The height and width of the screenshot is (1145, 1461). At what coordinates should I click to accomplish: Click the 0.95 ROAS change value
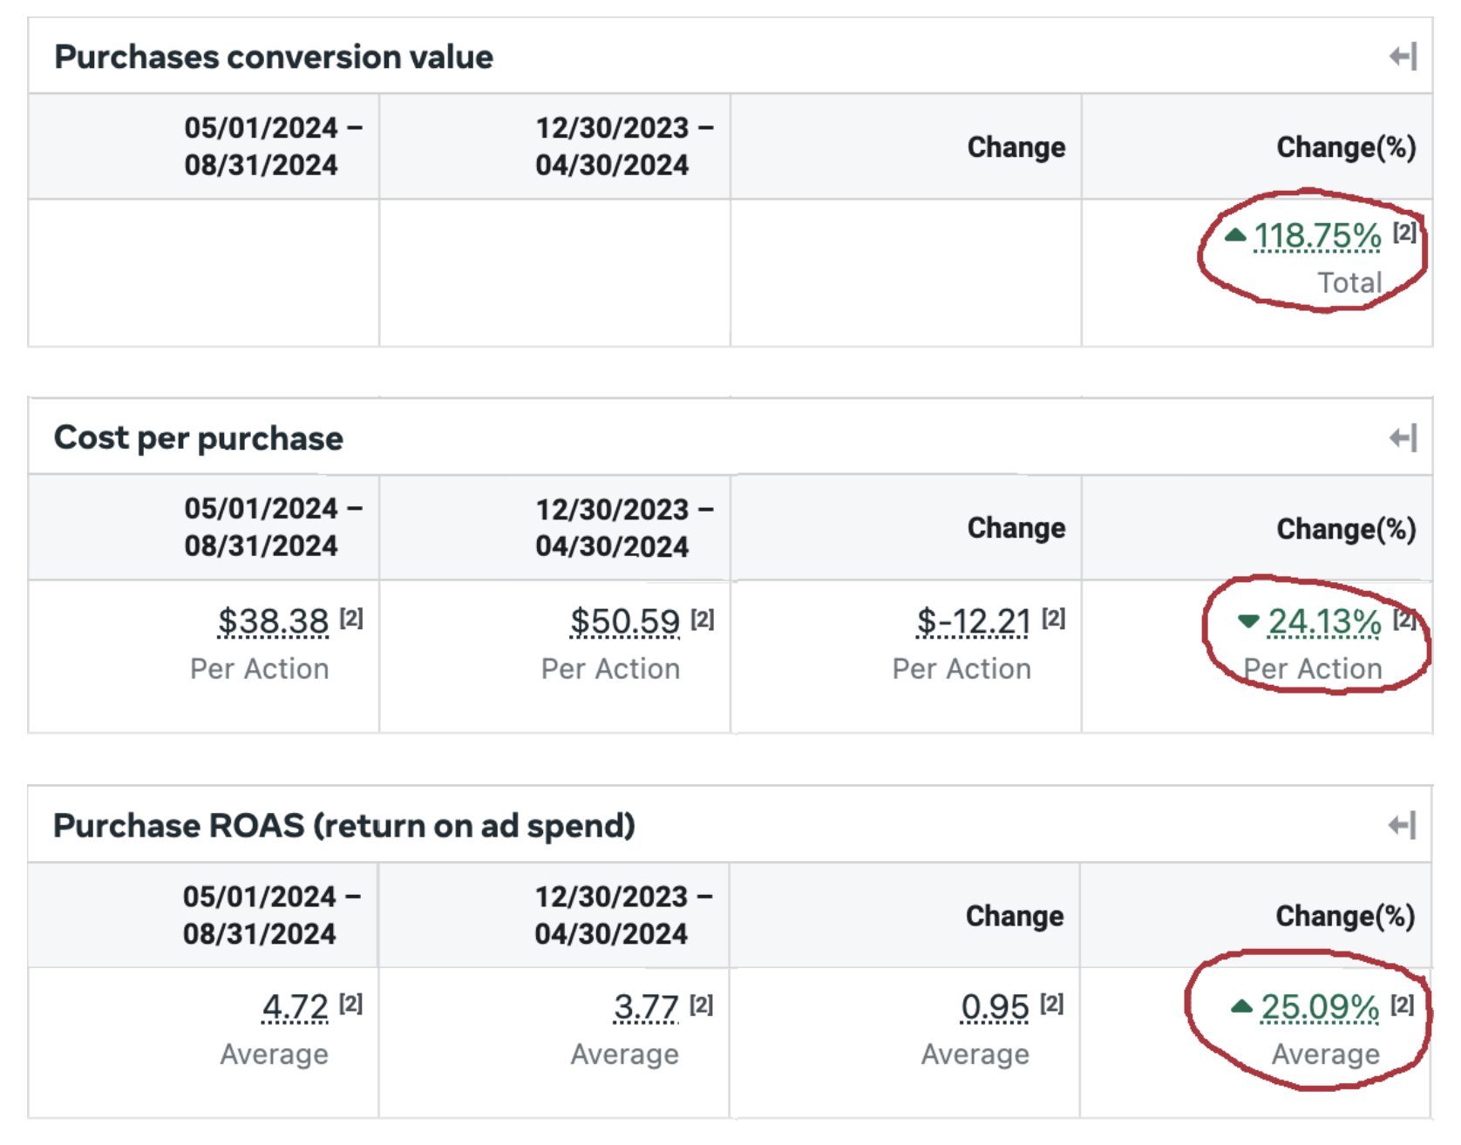[x=995, y=1007]
